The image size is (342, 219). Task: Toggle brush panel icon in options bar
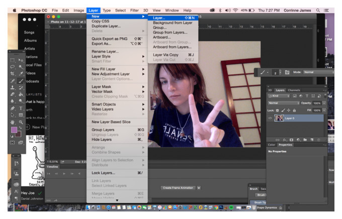pyautogui.click(x=287, y=72)
